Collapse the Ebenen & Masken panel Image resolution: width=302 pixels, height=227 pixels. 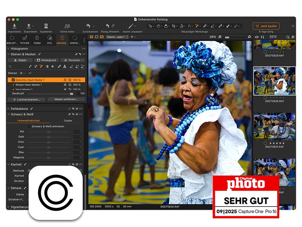coord(8,54)
